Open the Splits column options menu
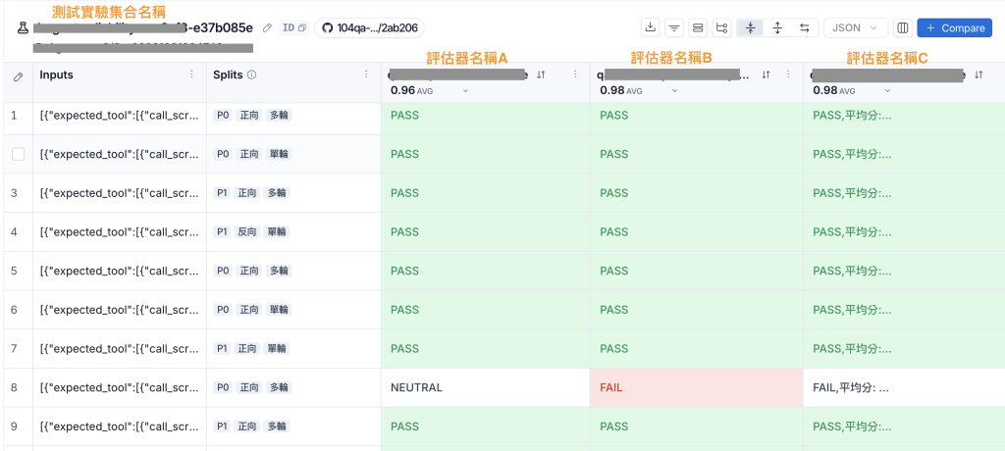Screen dimensions: 1005x451 [x=366, y=75]
